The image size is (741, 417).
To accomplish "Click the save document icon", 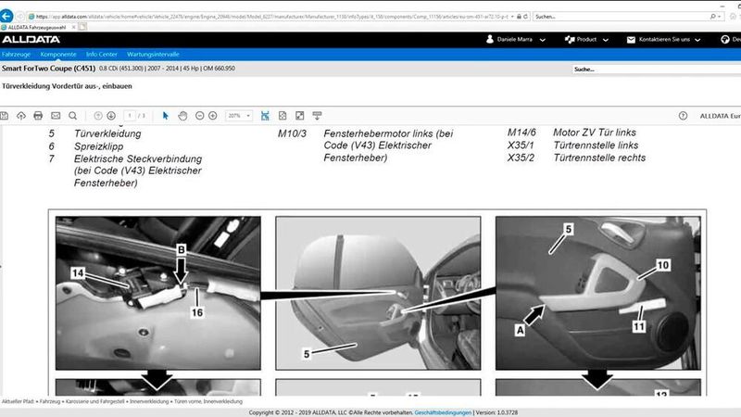I will click(5, 116).
